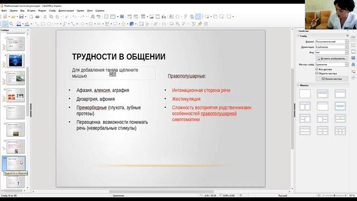Open the 'Демонстрация' menu
Screen dimensions: 357x201
(66, 11)
